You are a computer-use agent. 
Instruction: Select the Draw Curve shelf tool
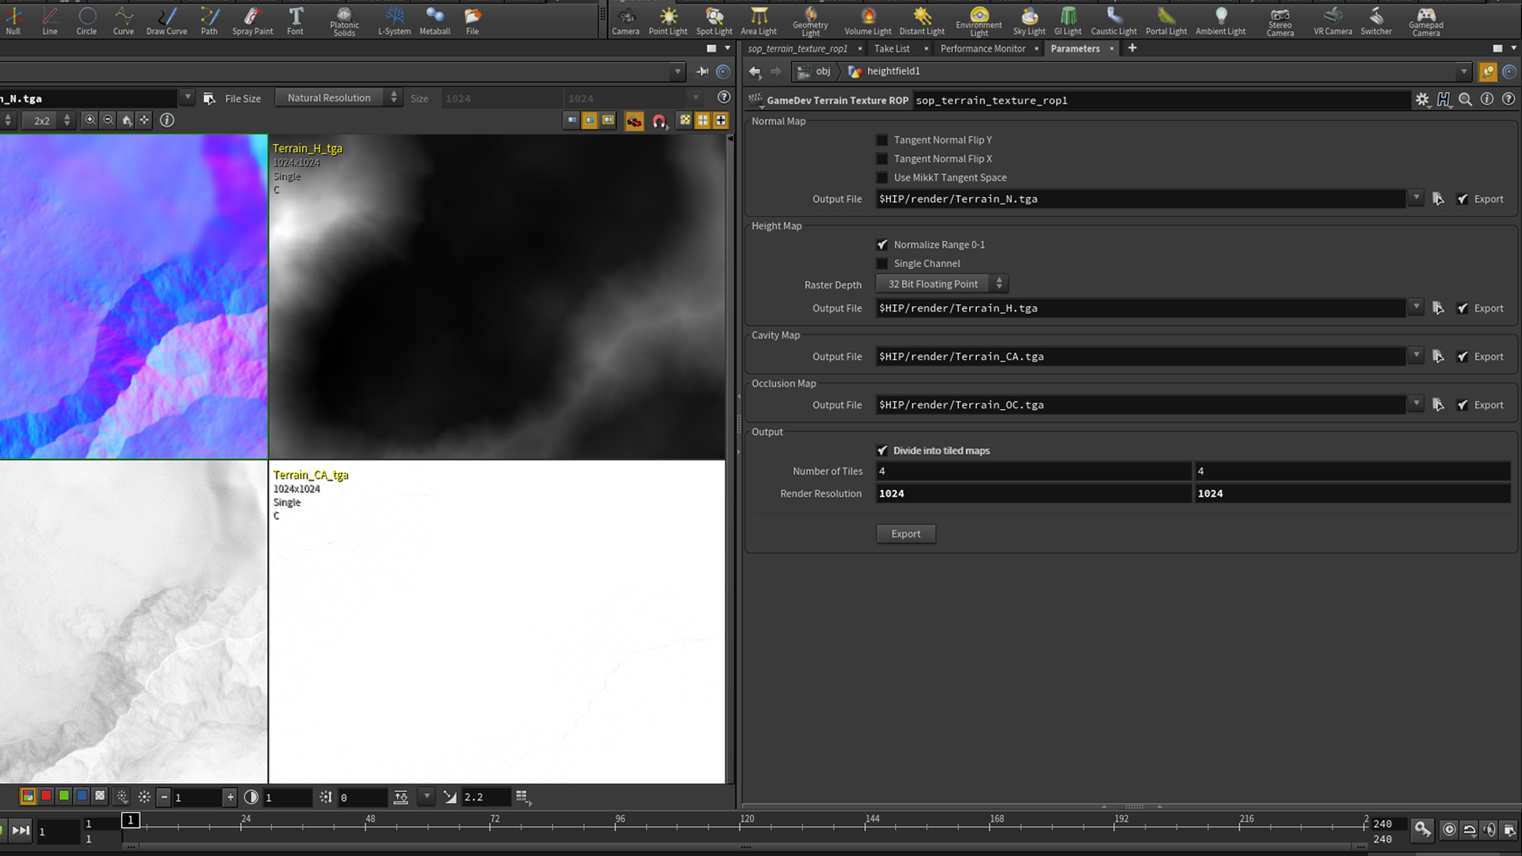coord(166,20)
